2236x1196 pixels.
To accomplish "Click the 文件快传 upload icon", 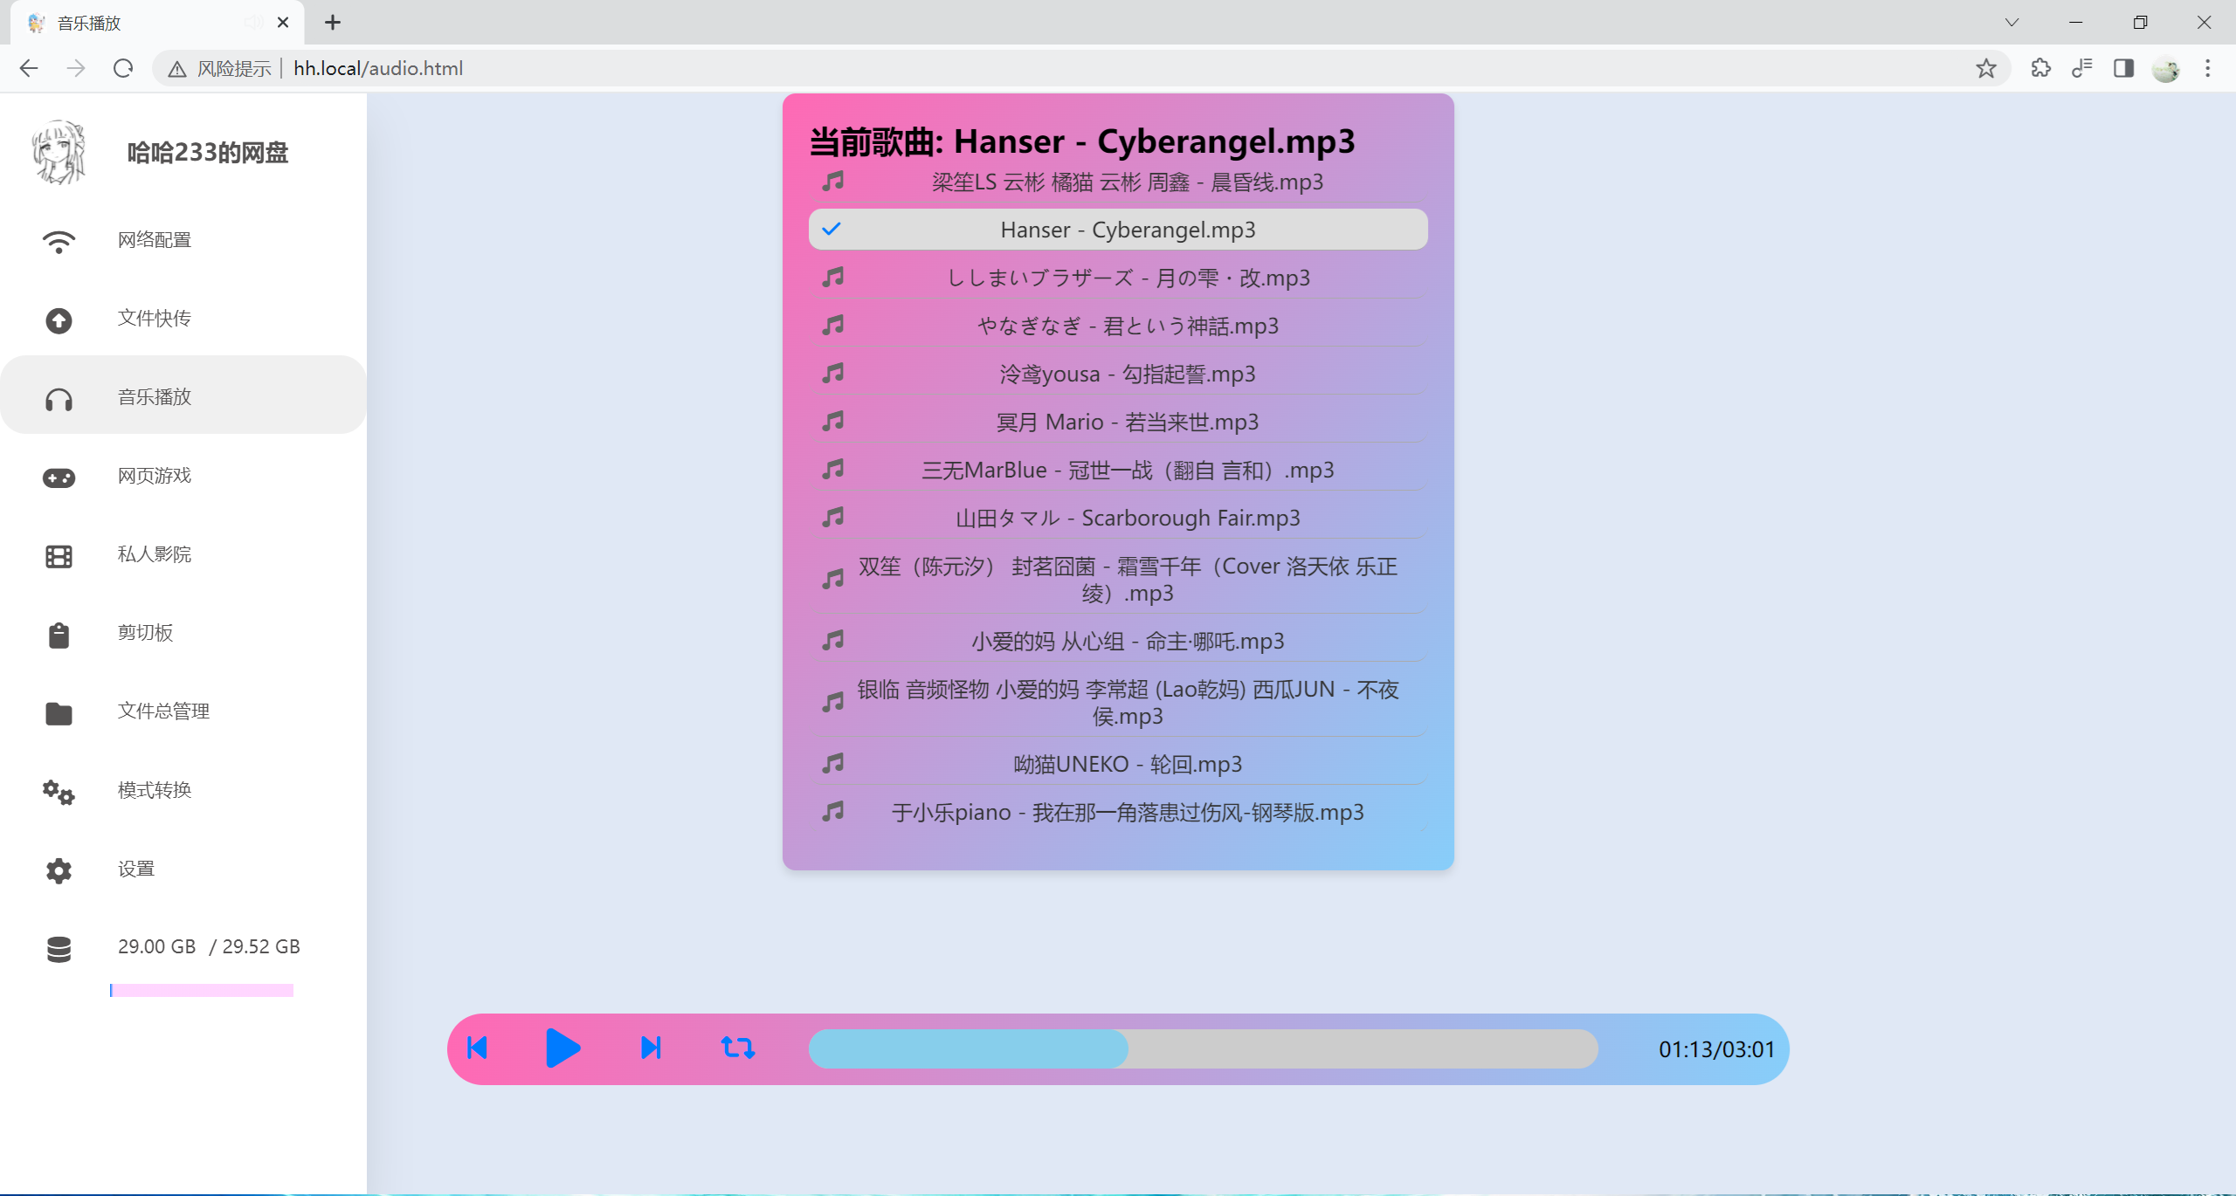I will pos(59,320).
